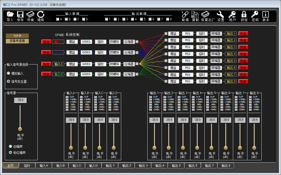The width and height of the screenshot is (281, 175).
Task: Tick output link checkbox 5
Action: [141, 19]
